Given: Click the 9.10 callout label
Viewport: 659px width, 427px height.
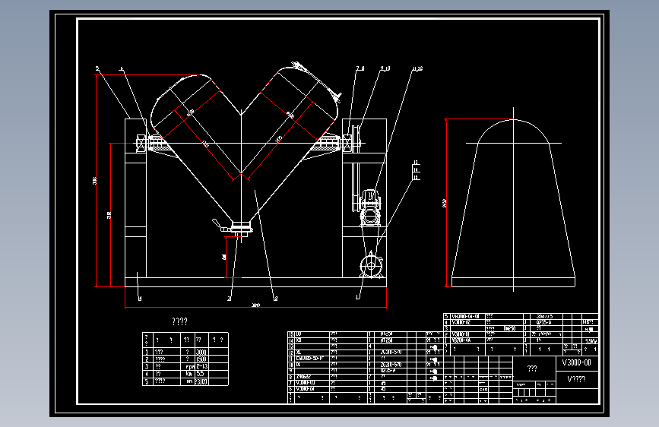Looking at the screenshot, I should pos(385,68).
